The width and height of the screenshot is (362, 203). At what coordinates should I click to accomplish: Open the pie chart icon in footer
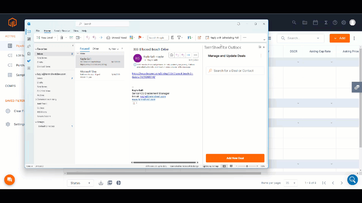pos(119,183)
